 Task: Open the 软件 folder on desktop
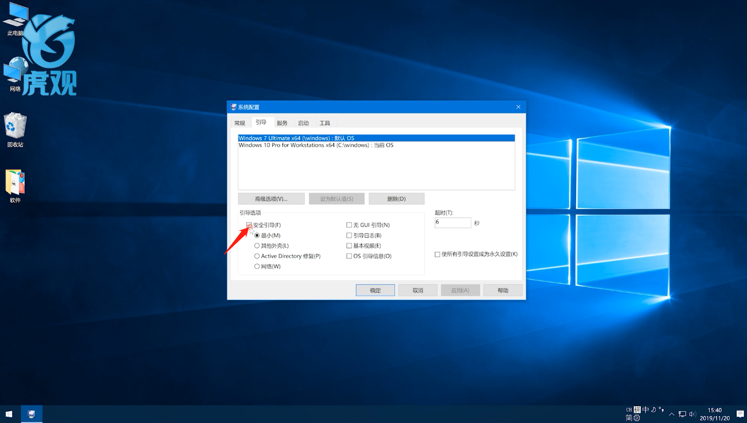[x=15, y=186]
